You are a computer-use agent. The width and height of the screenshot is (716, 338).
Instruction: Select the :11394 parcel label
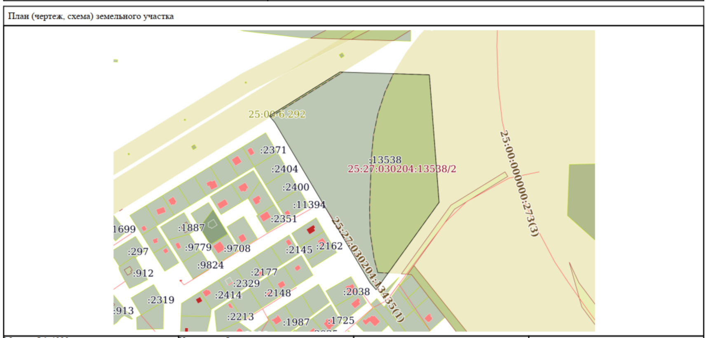[309, 205]
